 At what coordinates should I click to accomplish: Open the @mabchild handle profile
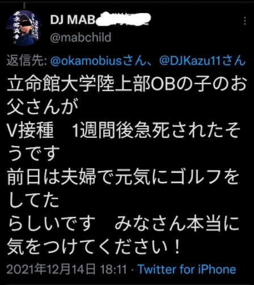[x=81, y=37]
